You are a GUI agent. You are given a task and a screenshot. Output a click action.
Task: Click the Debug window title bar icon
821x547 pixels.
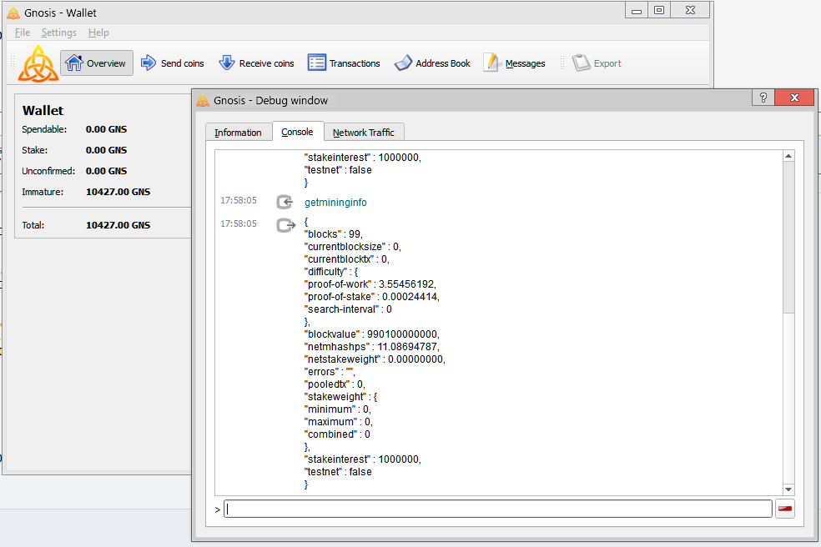coord(203,101)
